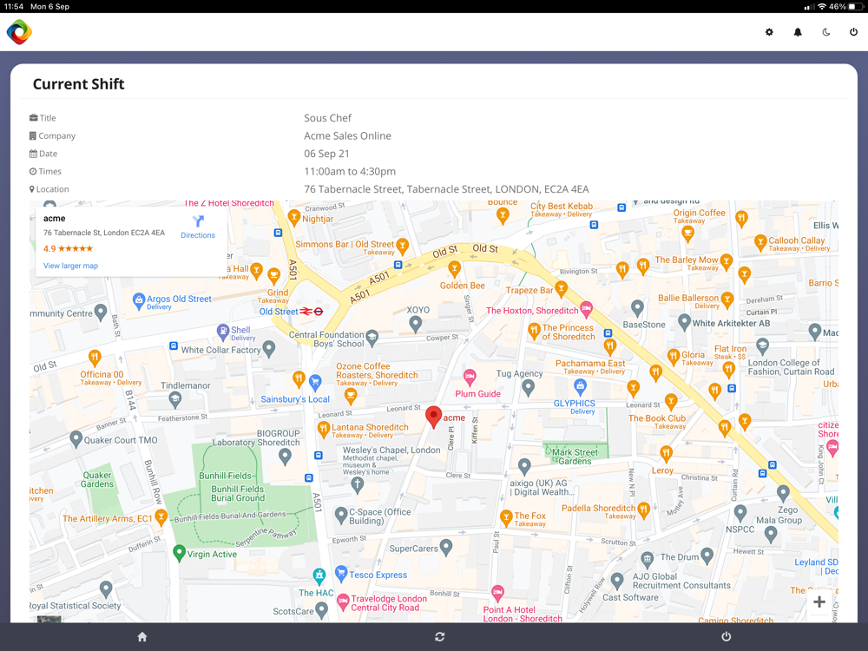This screenshot has height=651, width=868.
Task: Tap the Callooh Callay bar marker
Action: point(760,242)
